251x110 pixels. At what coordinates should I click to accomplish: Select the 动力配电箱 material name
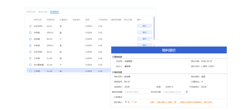point(39,65)
